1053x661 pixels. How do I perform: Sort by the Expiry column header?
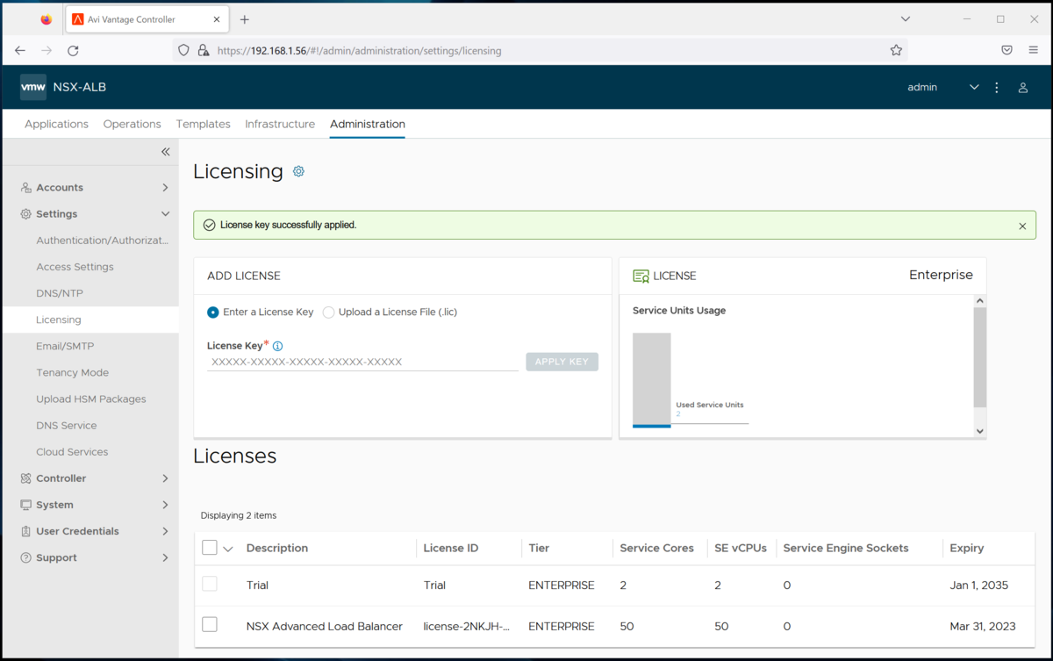967,548
